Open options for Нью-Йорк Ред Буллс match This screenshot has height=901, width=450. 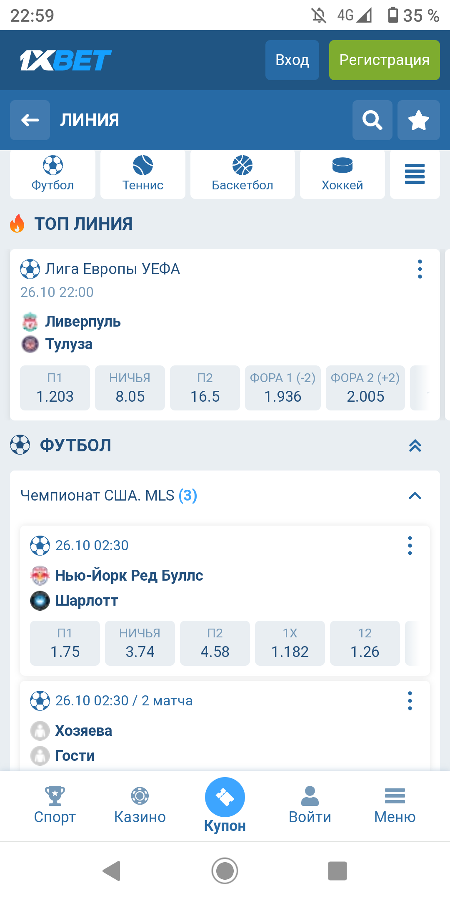coord(410,546)
